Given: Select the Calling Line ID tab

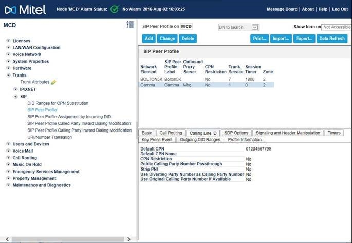Looking at the screenshot, I should (x=203, y=133).
